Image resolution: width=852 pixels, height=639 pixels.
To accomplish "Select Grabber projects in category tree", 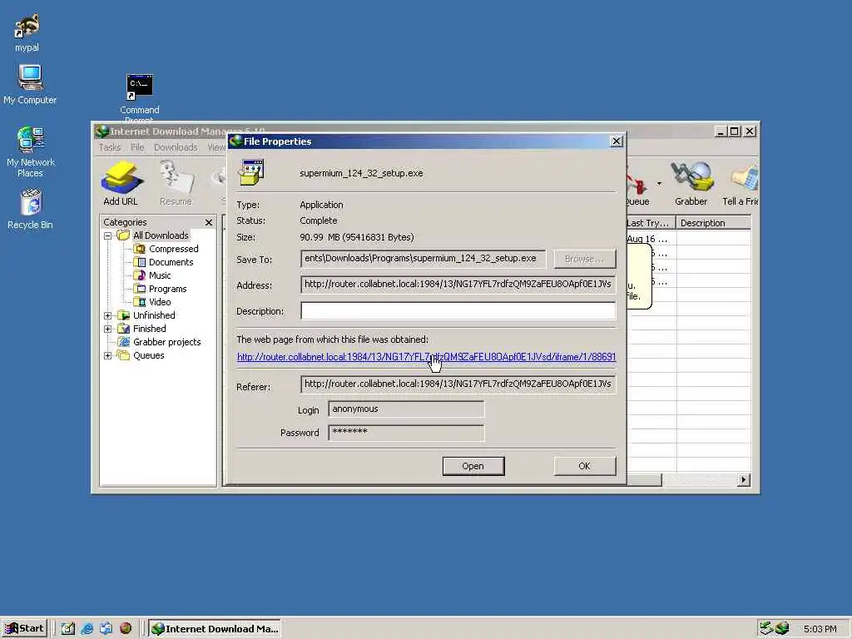I will tap(160, 342).
